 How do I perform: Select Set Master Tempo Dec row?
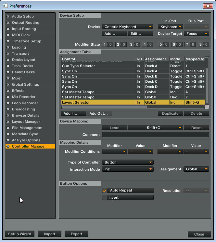(x=133, y=97)
